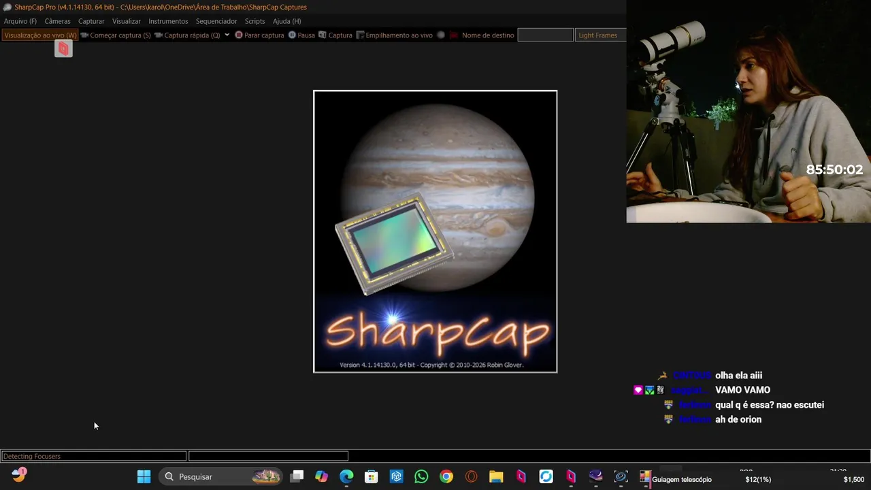Open the Scripts menu
The width and height of the screenshot is (871, 490).
(254, 21)
